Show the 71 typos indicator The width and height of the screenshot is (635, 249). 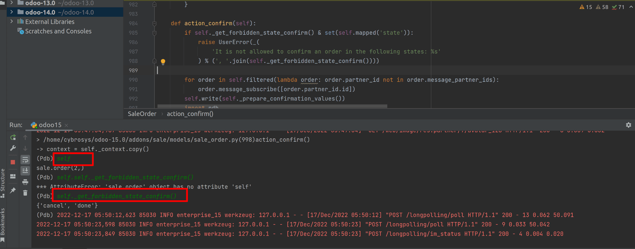[618, 7]
